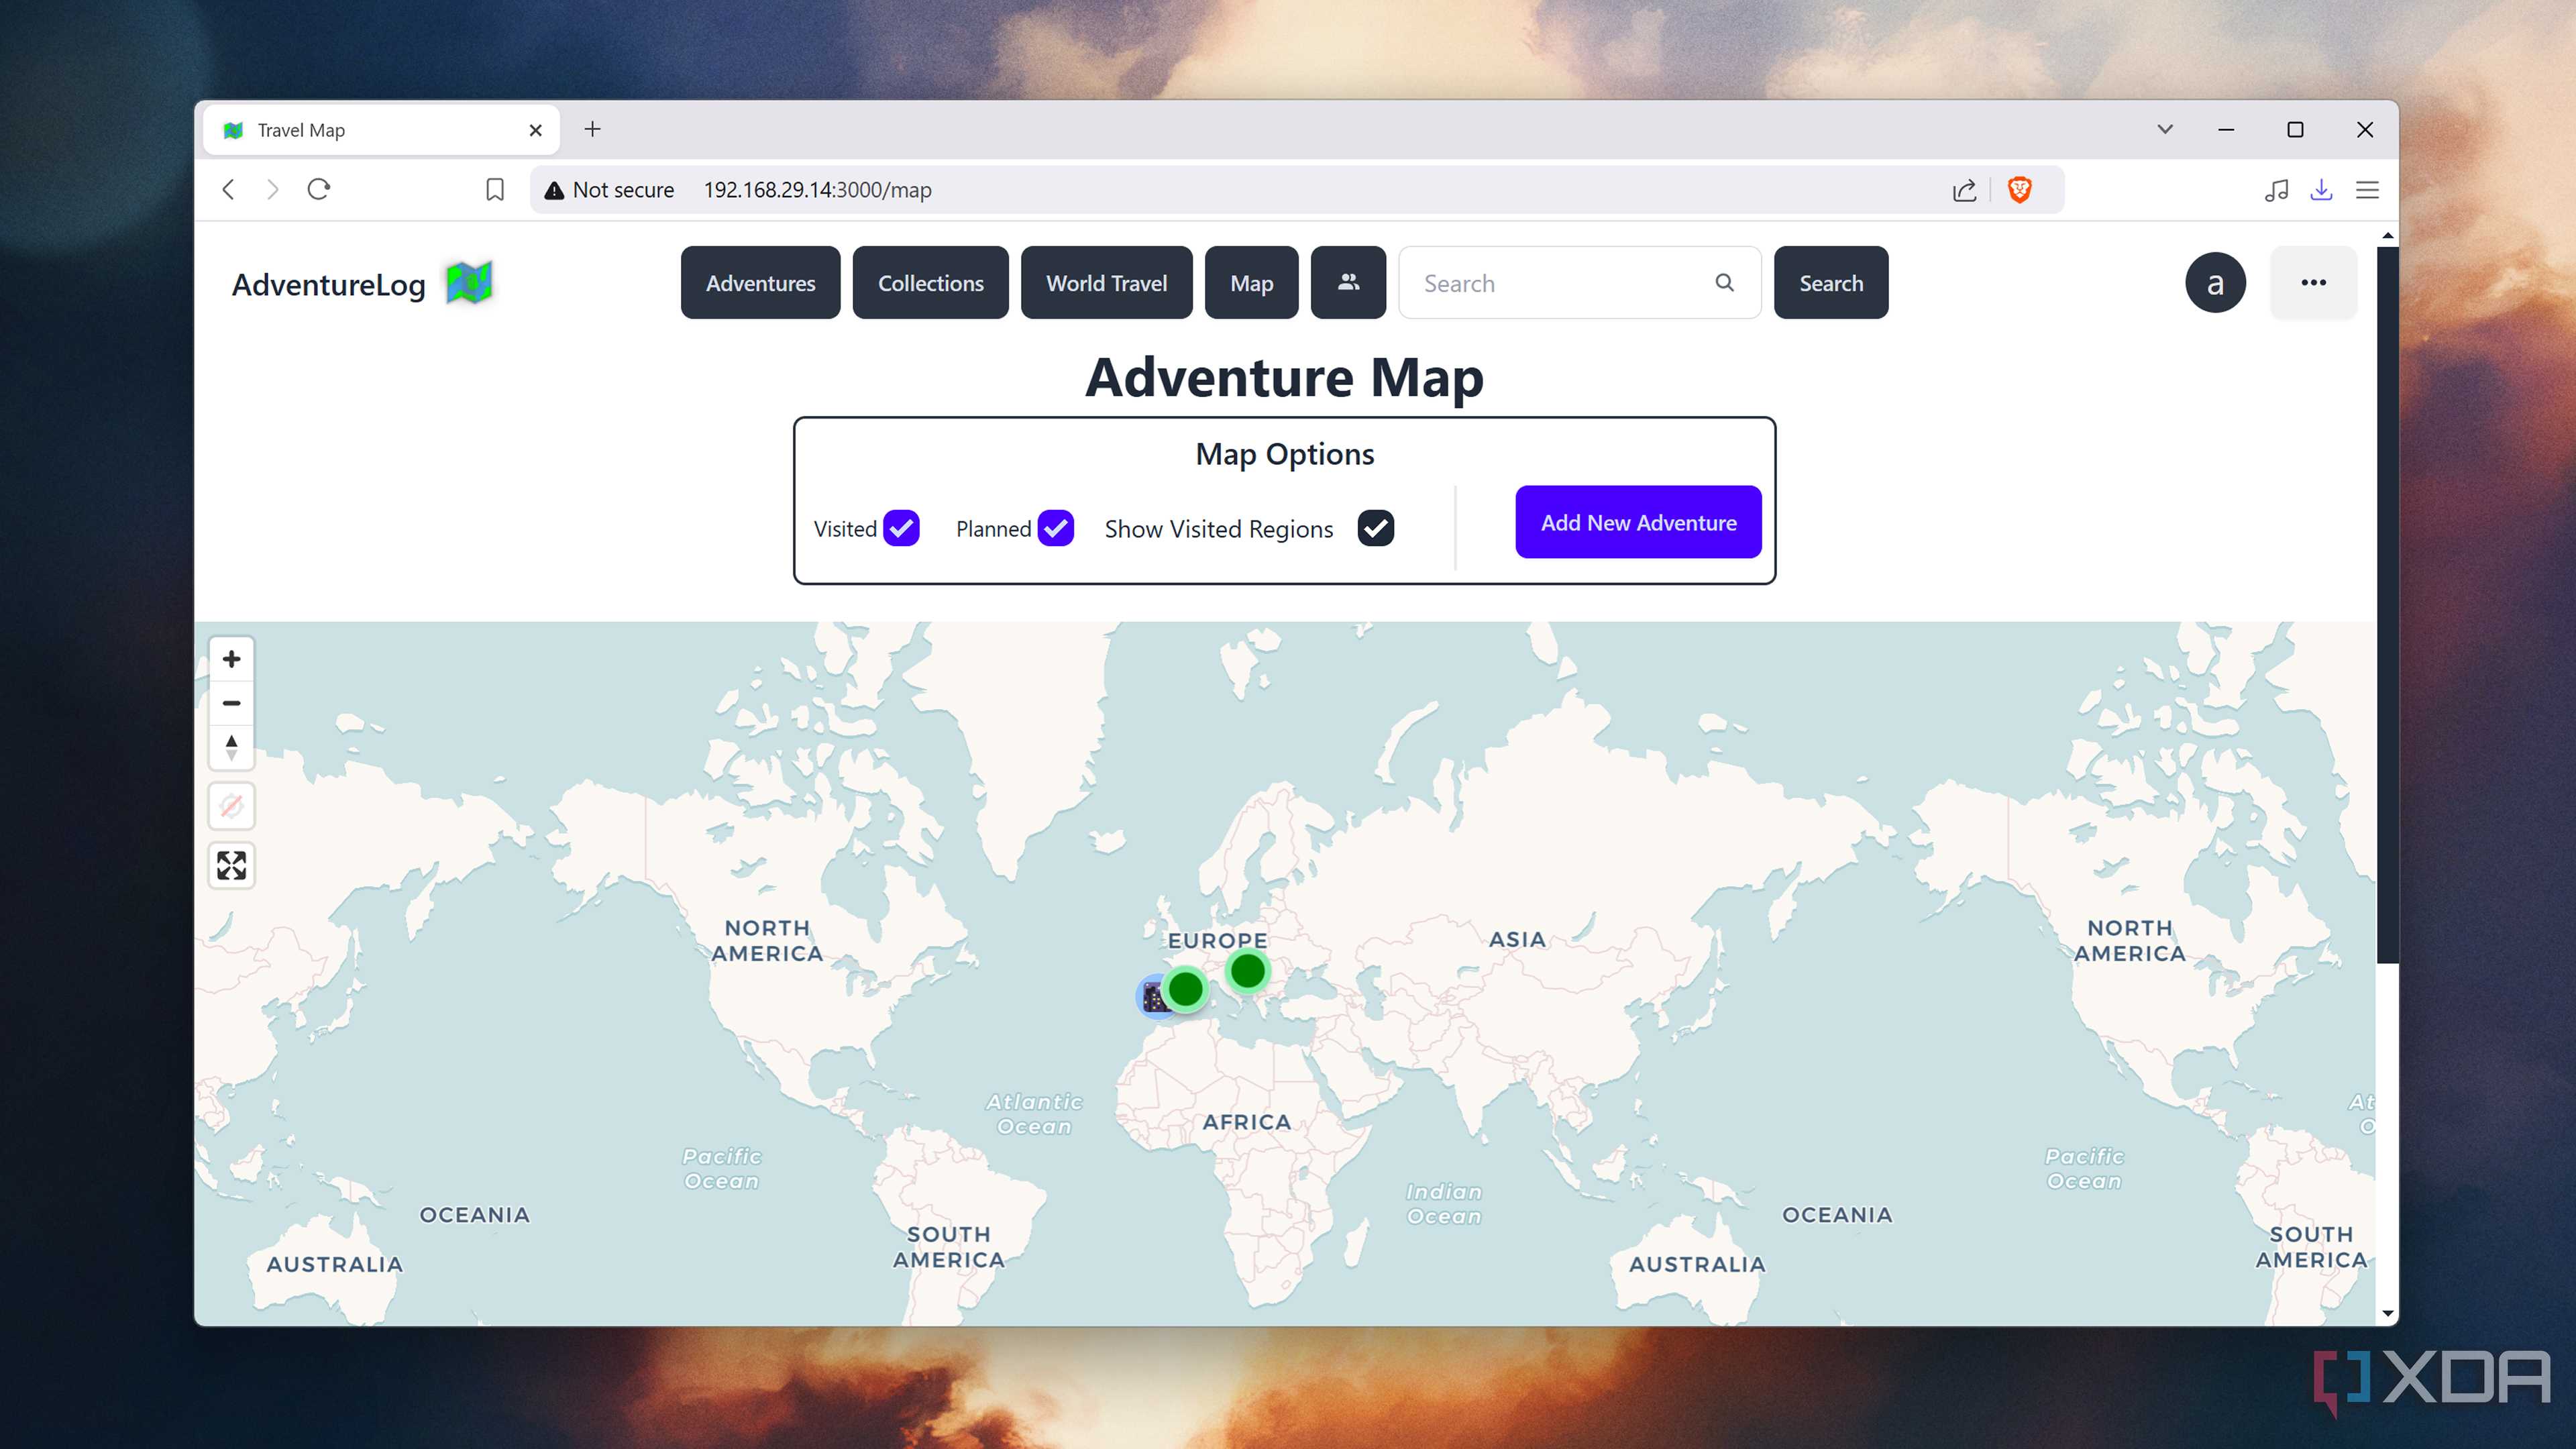
Task: Open Brave Shields lion icon
Action: coord(2020,190)
